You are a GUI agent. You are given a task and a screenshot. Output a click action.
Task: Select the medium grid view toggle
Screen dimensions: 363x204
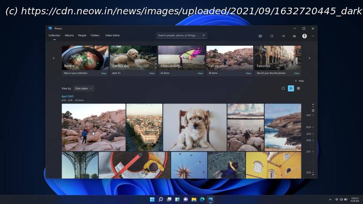[291, 88]
